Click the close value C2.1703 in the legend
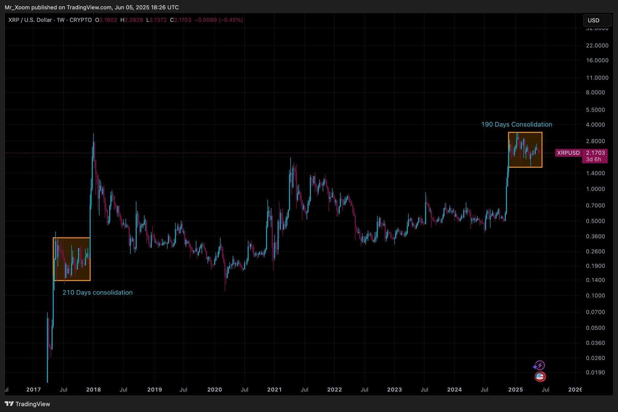618x412 pixels. tap(180, 20)
